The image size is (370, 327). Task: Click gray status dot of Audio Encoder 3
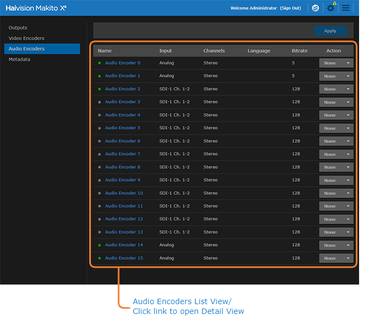point(100,102)
